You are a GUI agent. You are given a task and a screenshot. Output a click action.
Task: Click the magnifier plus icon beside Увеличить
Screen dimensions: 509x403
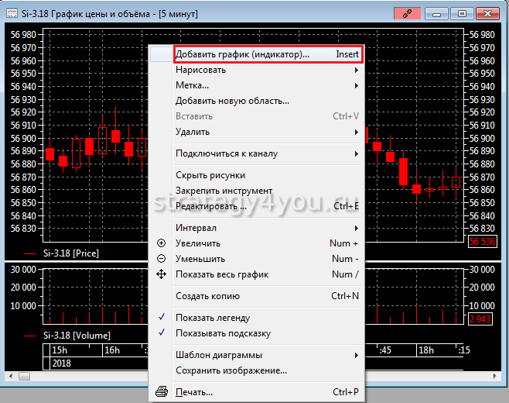(161, 243)
